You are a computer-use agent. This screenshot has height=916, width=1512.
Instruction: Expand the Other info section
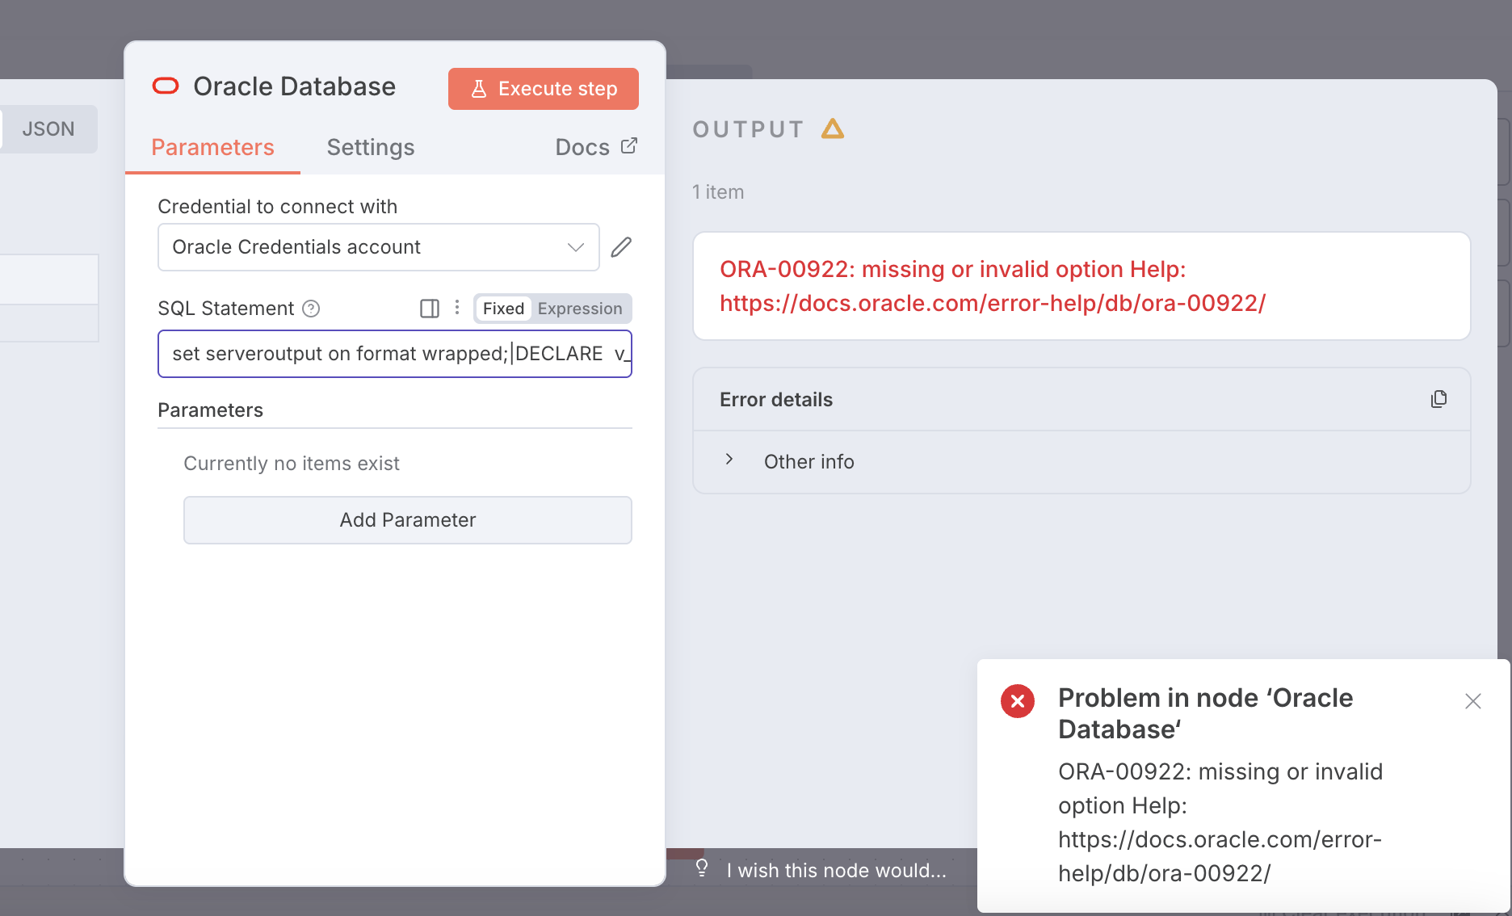(x=729, y=459)
